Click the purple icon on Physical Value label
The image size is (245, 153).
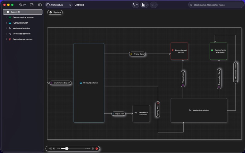click(183, 85)
